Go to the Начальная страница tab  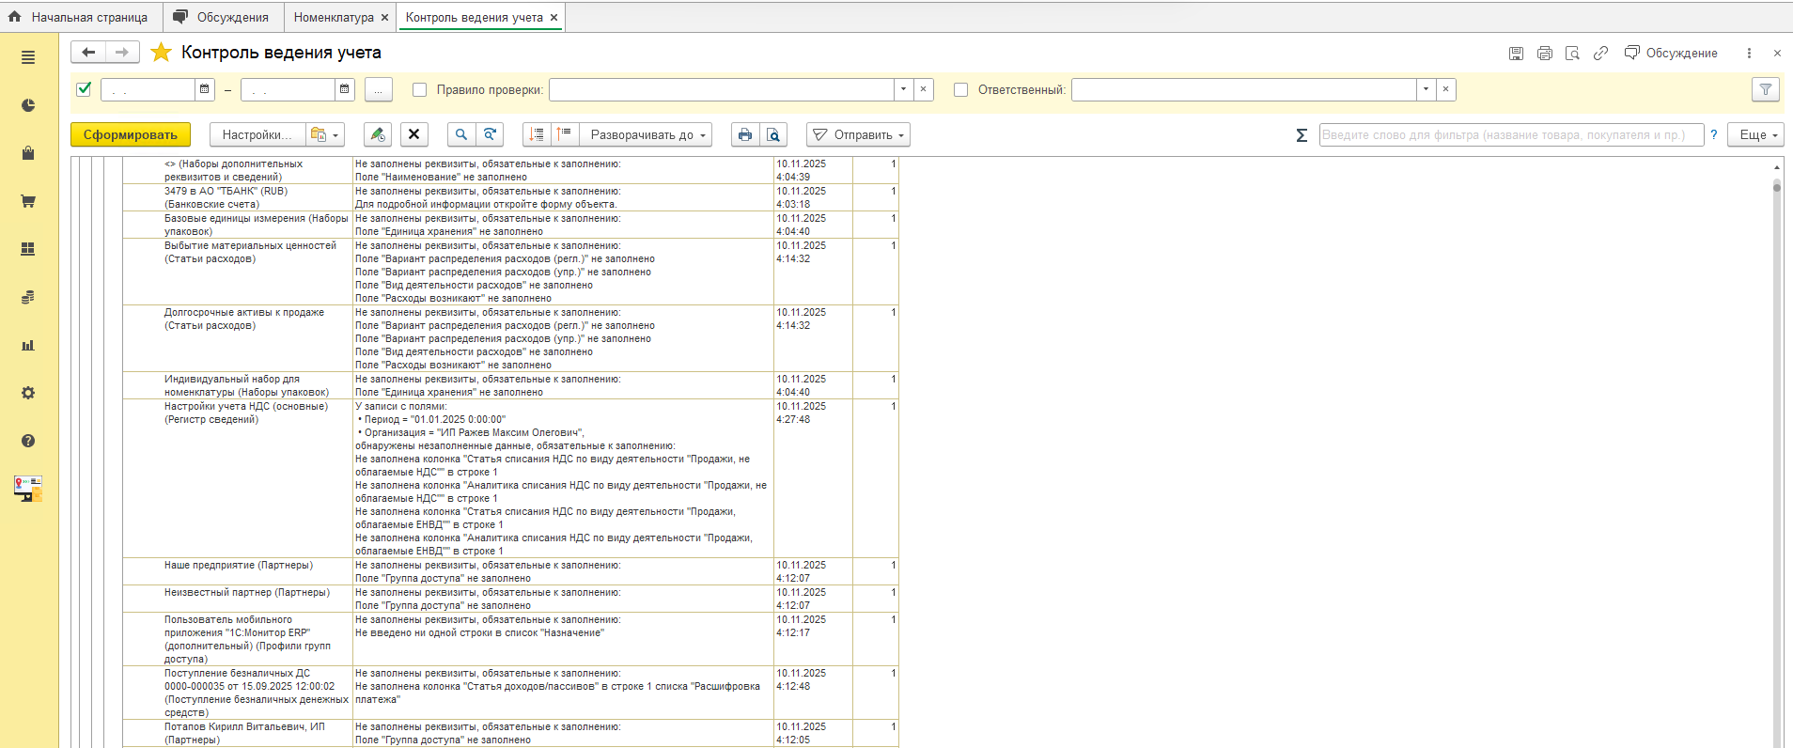[88, 17]
